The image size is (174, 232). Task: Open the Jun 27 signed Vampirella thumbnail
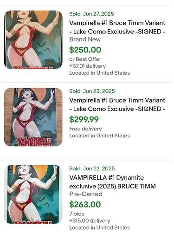pos(33,39)
